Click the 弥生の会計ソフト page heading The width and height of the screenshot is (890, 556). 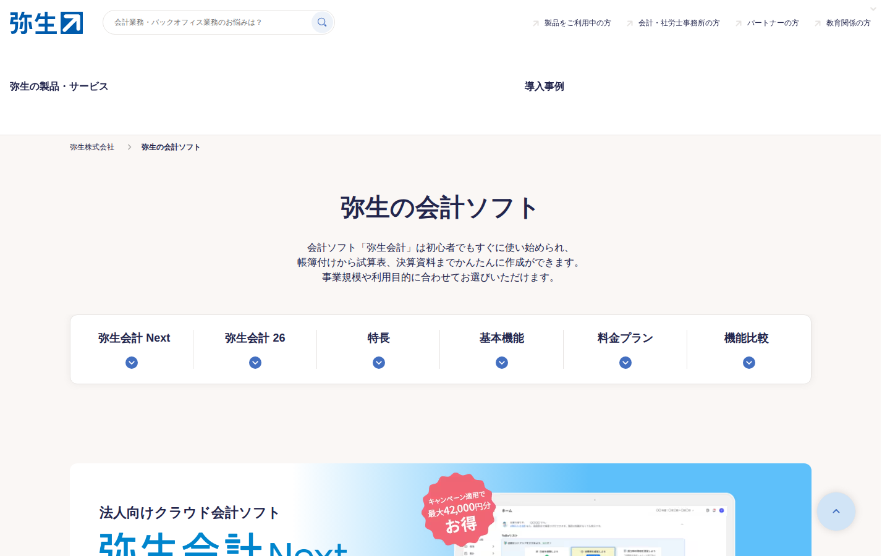pyautogui.click(x=439, y=208)
